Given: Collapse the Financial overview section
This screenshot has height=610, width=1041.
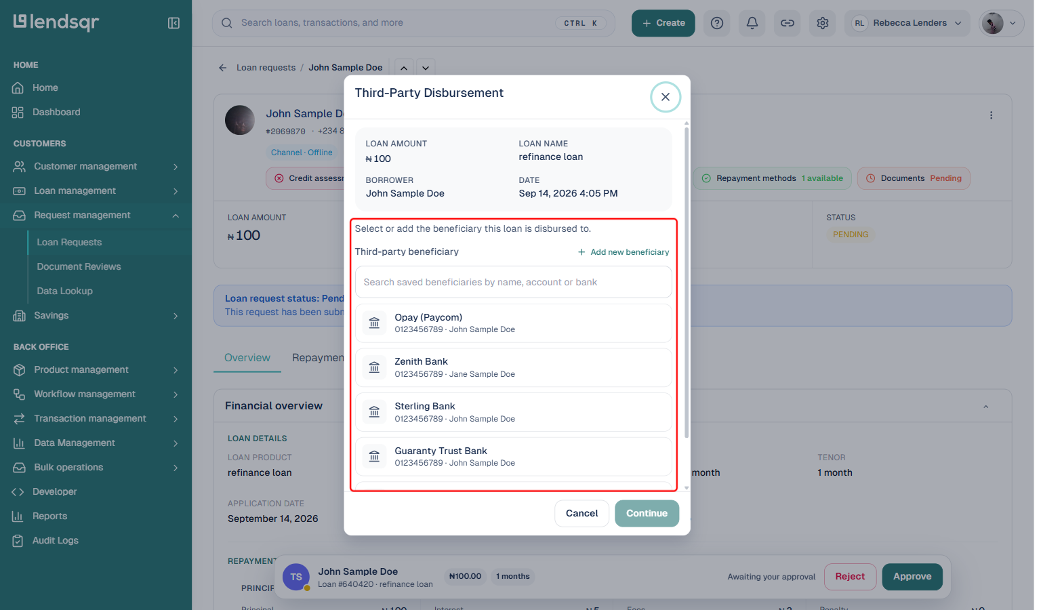Looking at the screenshot, I should pos(986,407).
